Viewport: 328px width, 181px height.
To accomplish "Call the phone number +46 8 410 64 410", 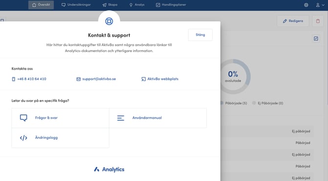I will tap(32, 79).
